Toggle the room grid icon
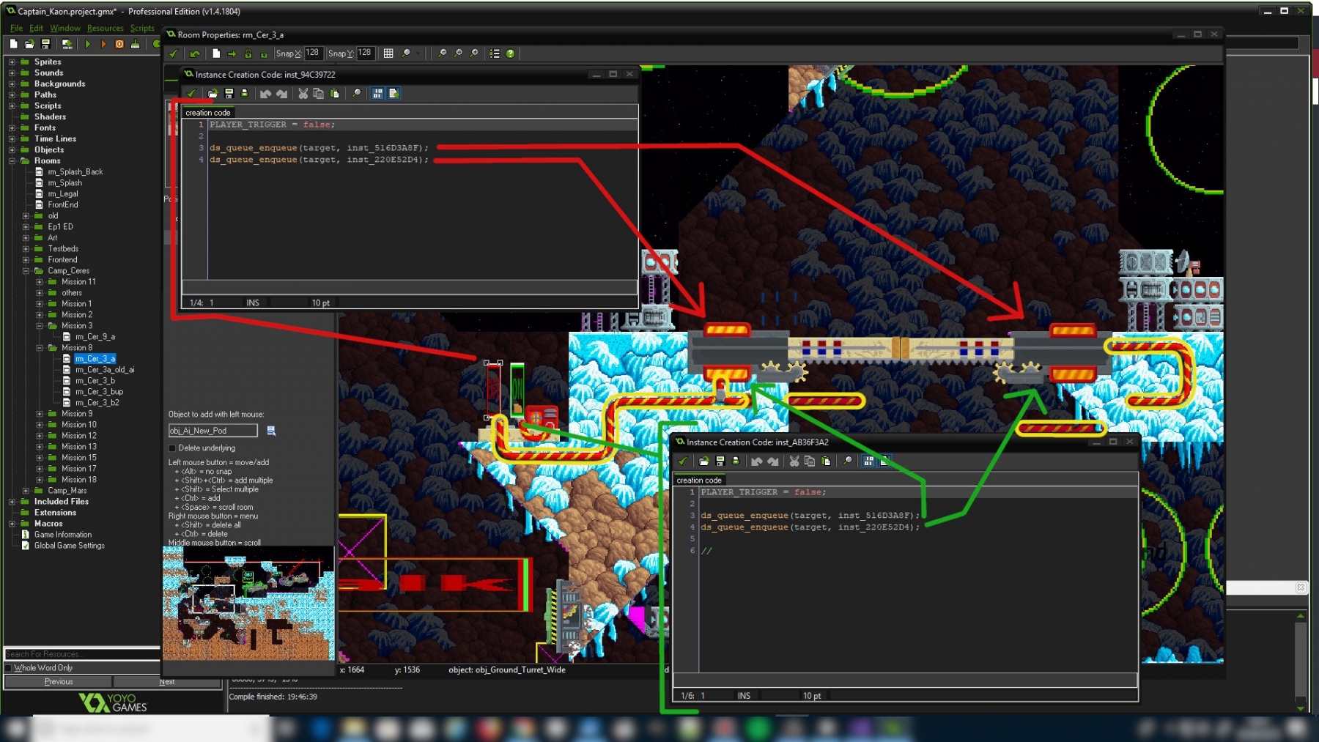Screen dimensions: 1319x742 (x=388, y=53)
